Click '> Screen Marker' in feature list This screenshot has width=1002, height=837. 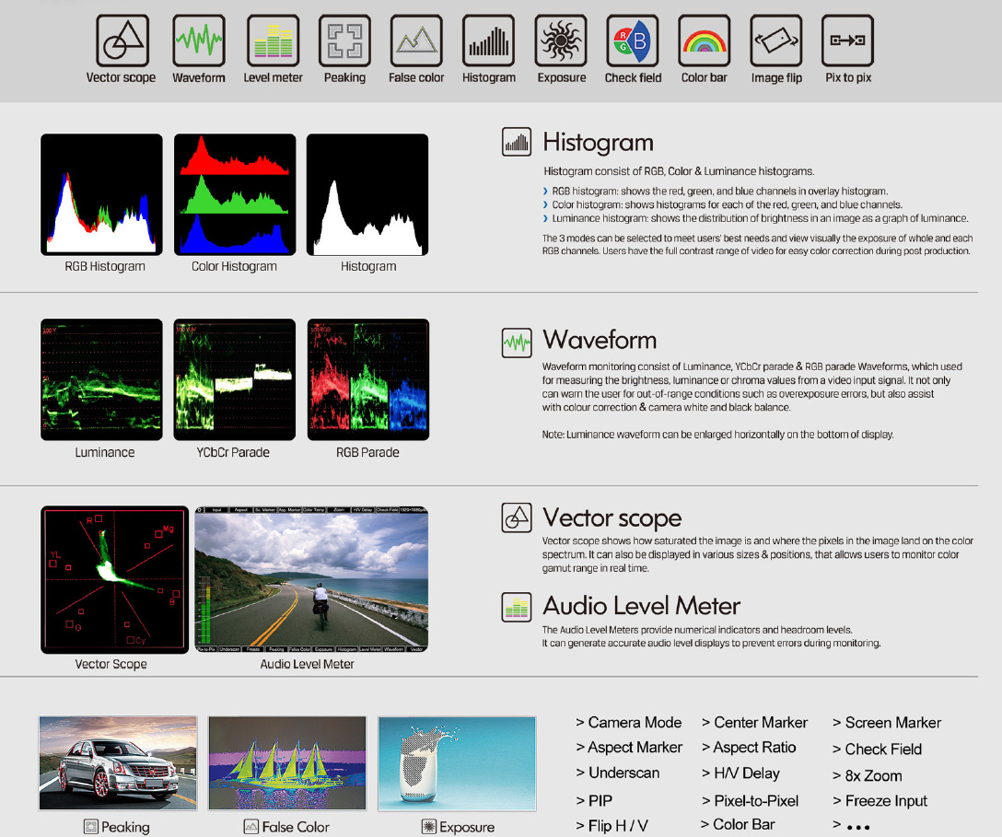[x=887, y=723]
